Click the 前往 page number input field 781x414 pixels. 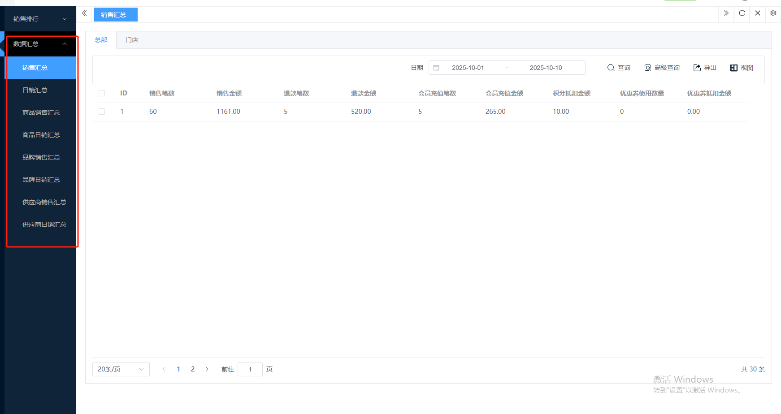click(250, 369)
